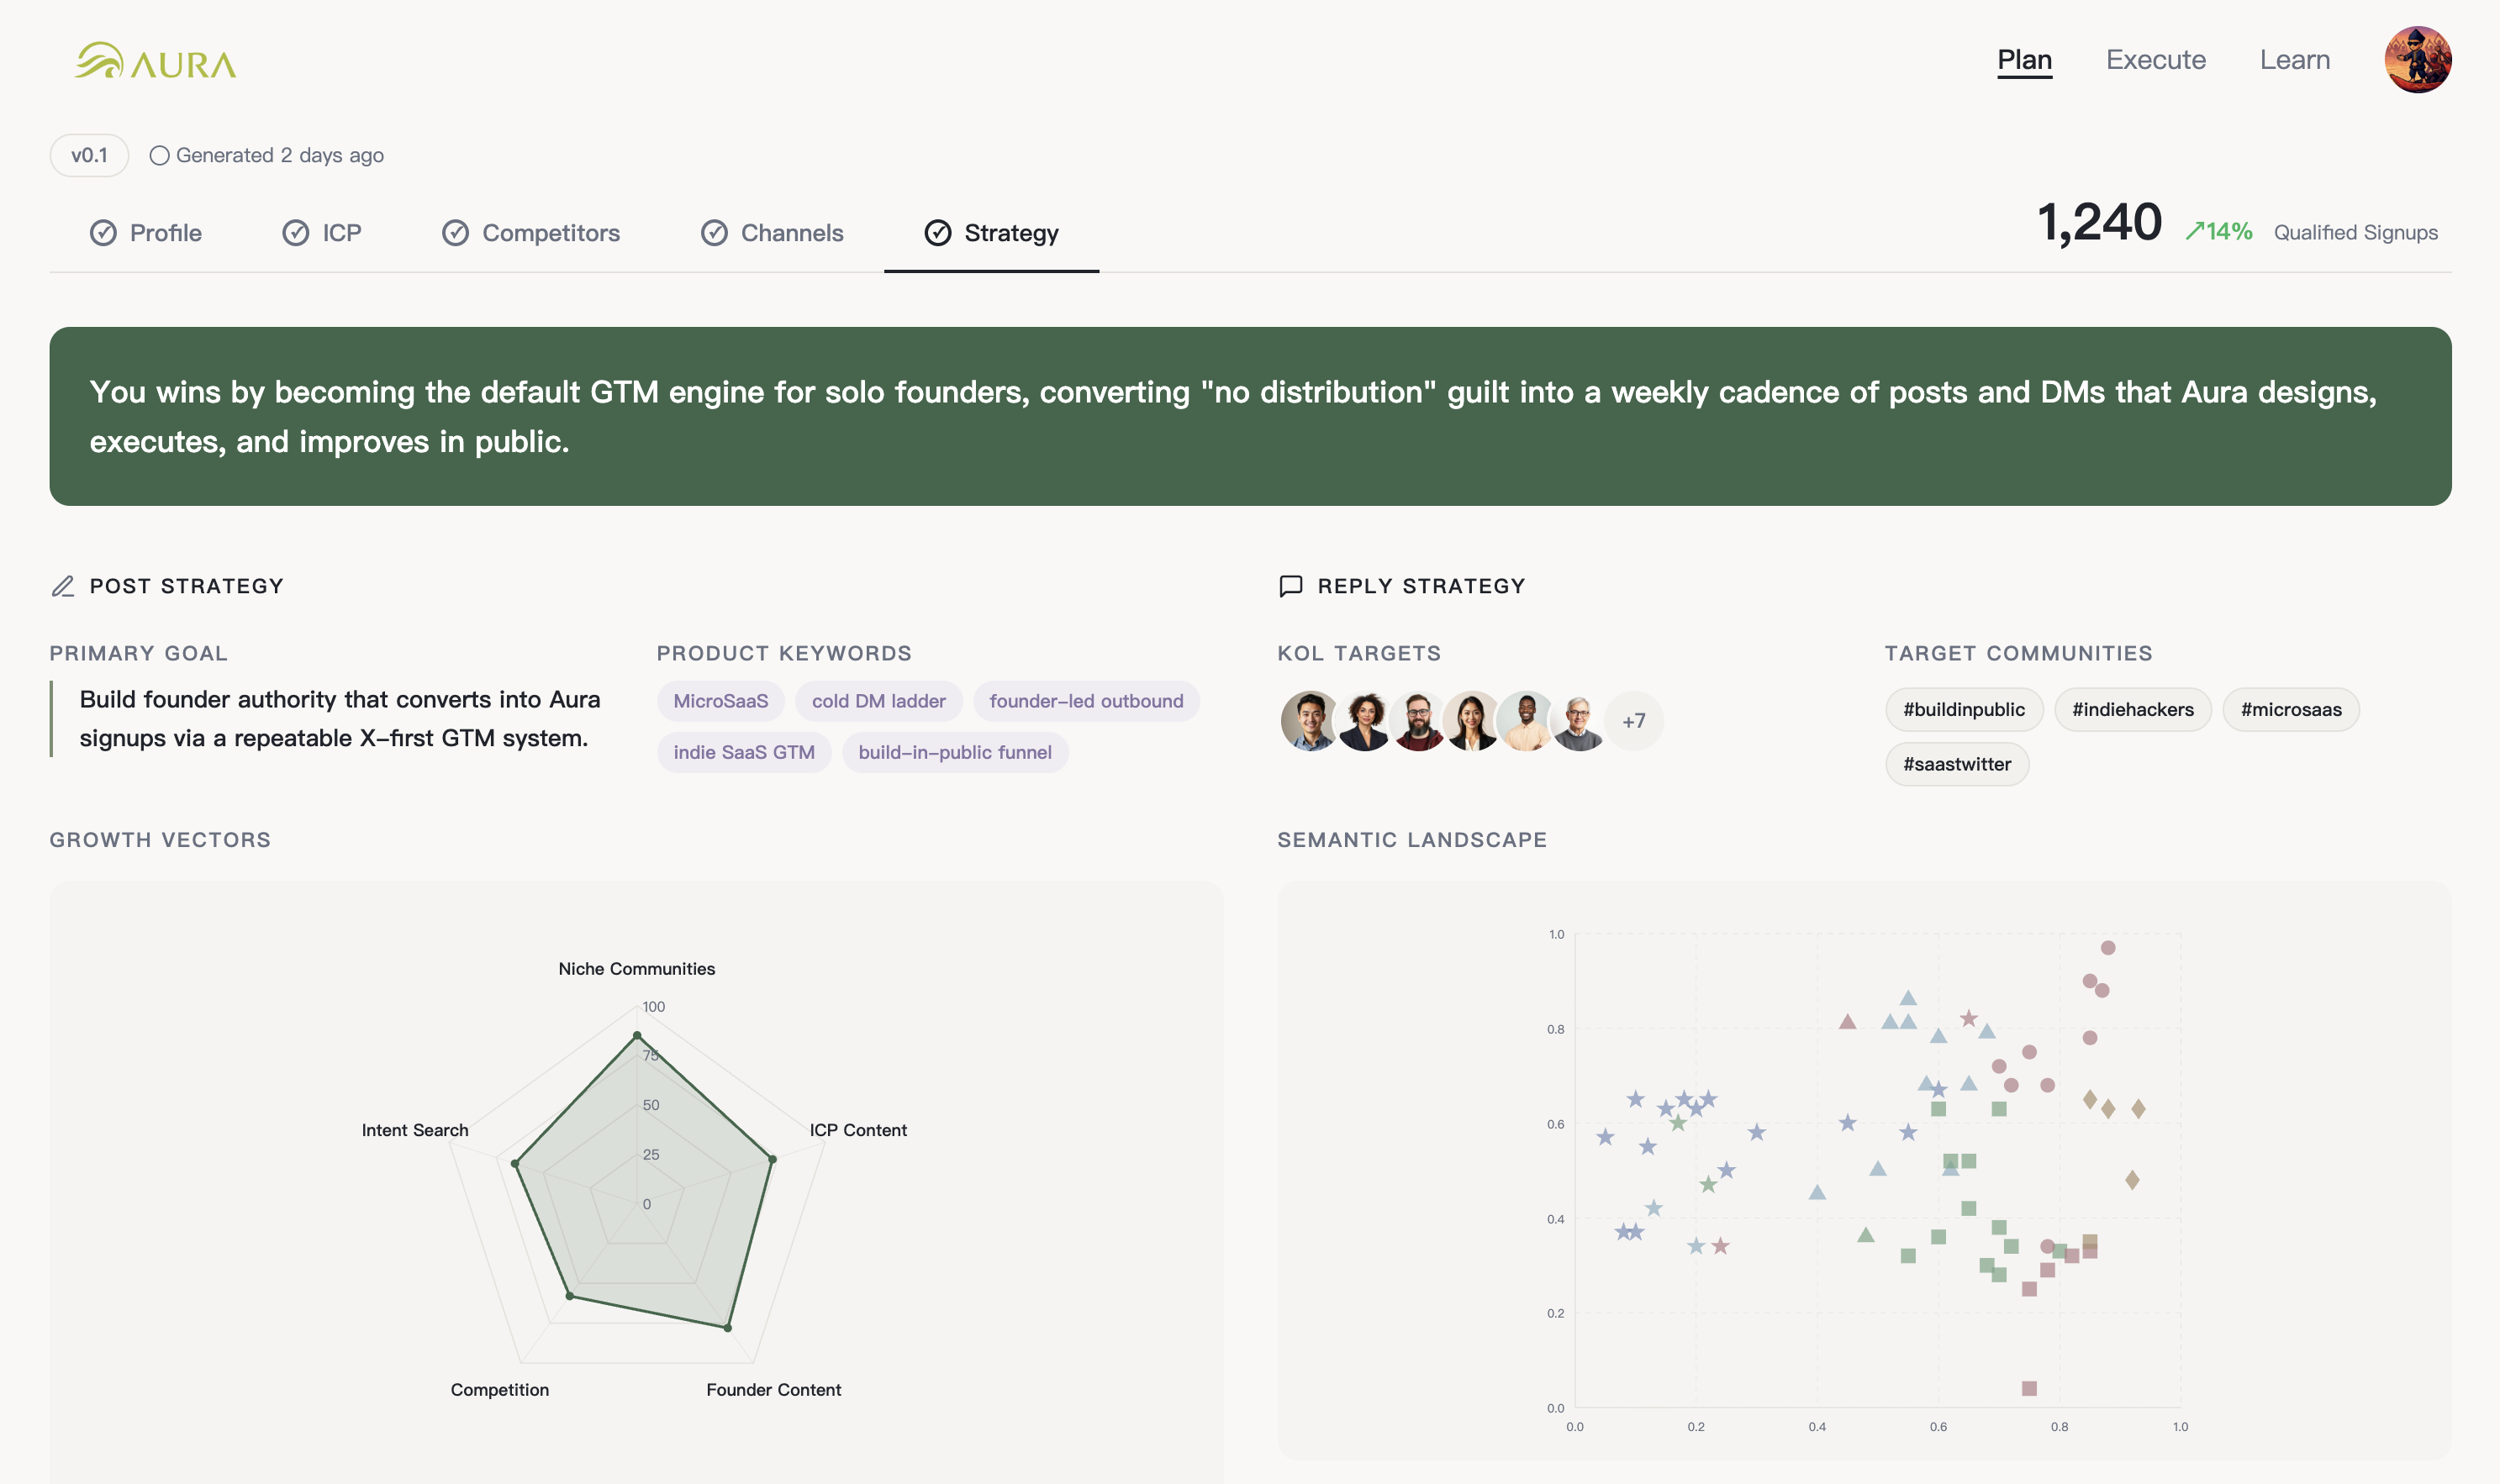Screen dimensions: 2500x1484
Task: Click the checkmark icon beside Competitors
Action: click(x=455, y=233)
